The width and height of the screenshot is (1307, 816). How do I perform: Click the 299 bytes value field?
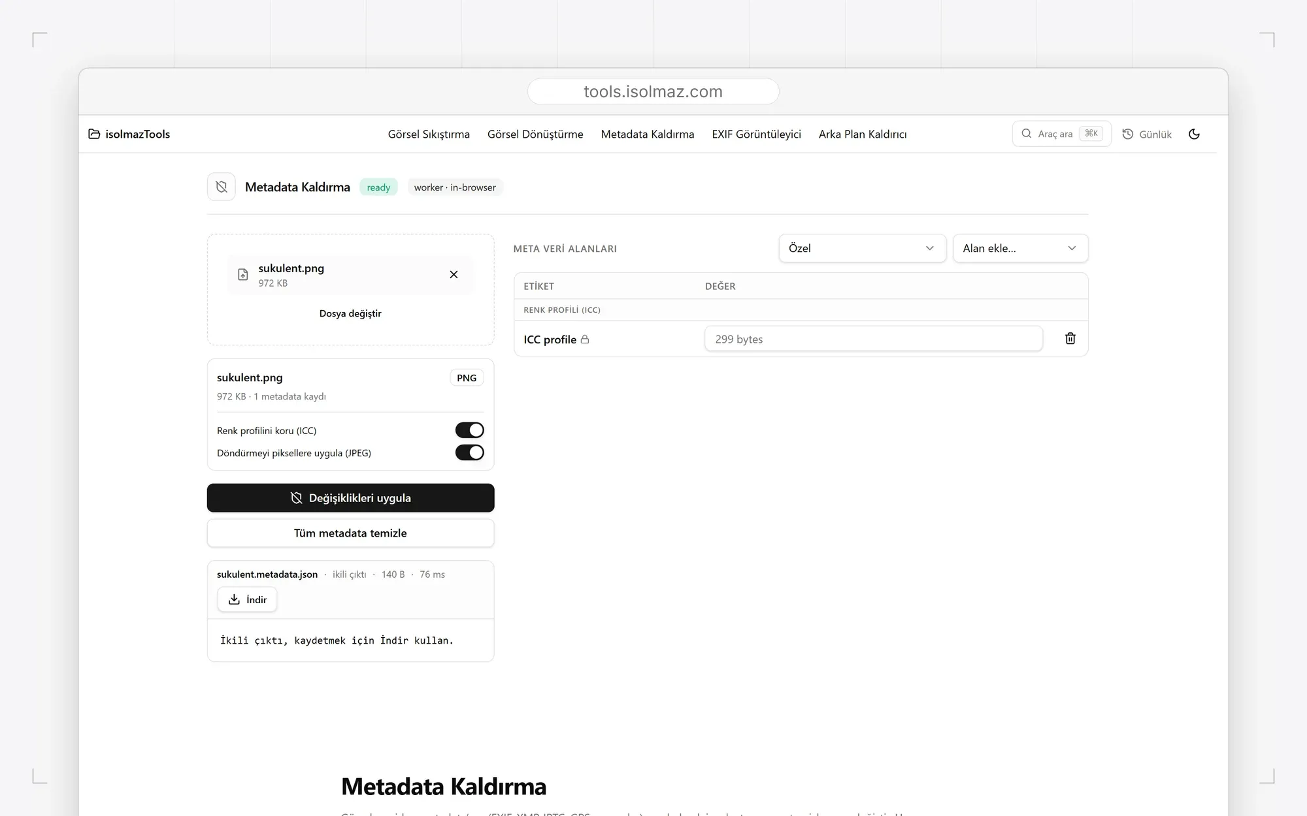[873, 339]
